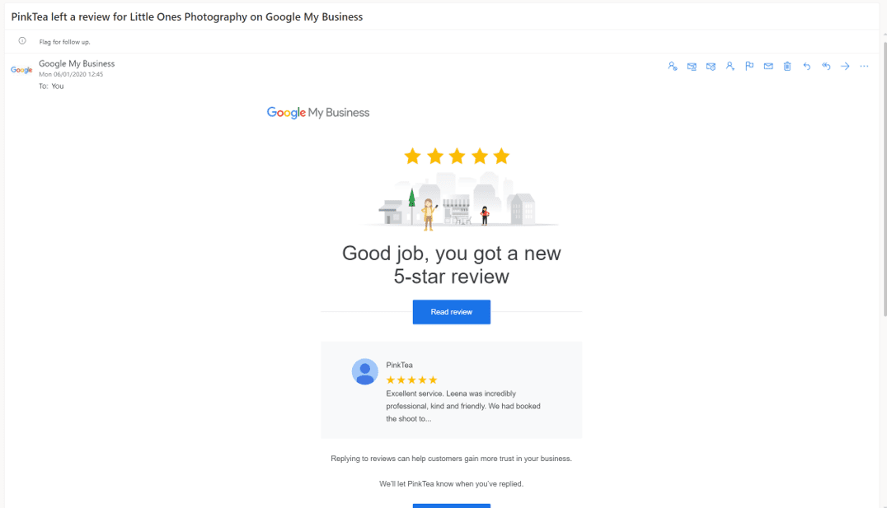Click the Google My Business header logo
887x508 pixels.
click(318, 113)
